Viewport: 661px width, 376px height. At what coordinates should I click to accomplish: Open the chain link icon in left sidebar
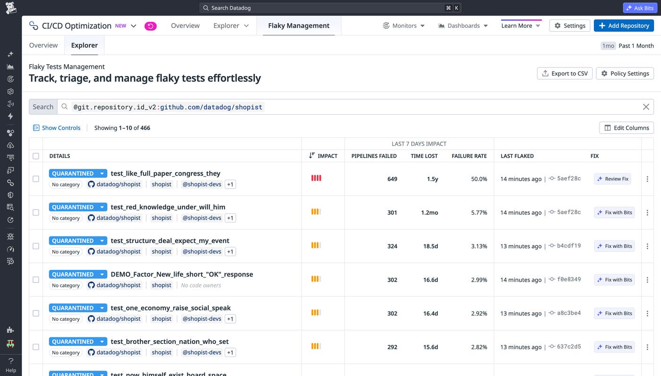[x=10, y=183]
